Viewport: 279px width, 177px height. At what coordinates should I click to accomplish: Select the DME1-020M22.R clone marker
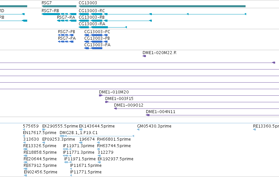(x=144, y=56)
